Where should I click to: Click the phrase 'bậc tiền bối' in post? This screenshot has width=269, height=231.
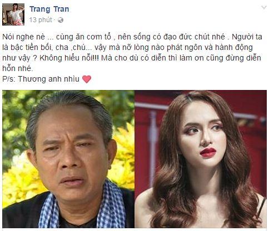pos(32,48)
